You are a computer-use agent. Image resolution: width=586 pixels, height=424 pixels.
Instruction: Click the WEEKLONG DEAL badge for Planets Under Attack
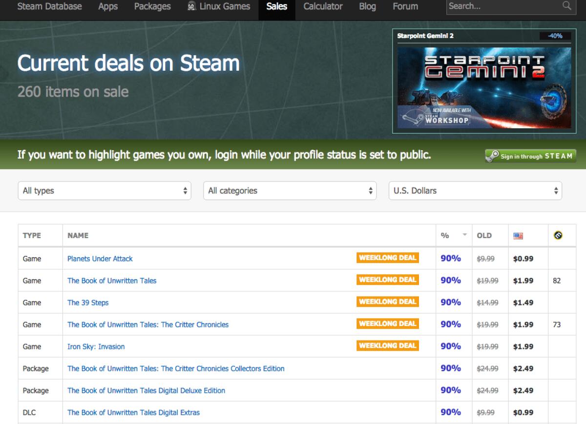tap(387, 258)
